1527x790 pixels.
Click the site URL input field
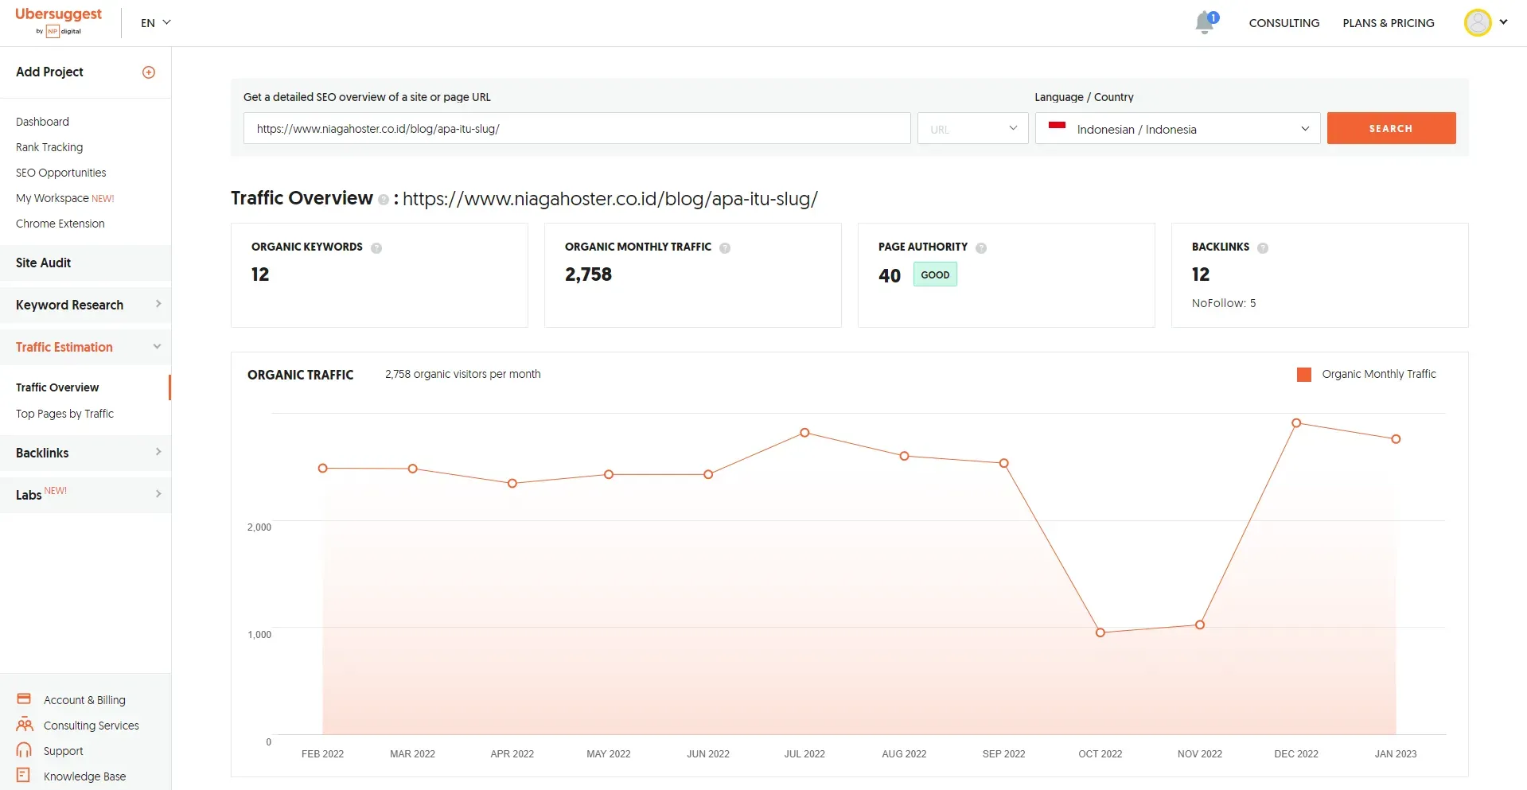click(x=577, y=129)
